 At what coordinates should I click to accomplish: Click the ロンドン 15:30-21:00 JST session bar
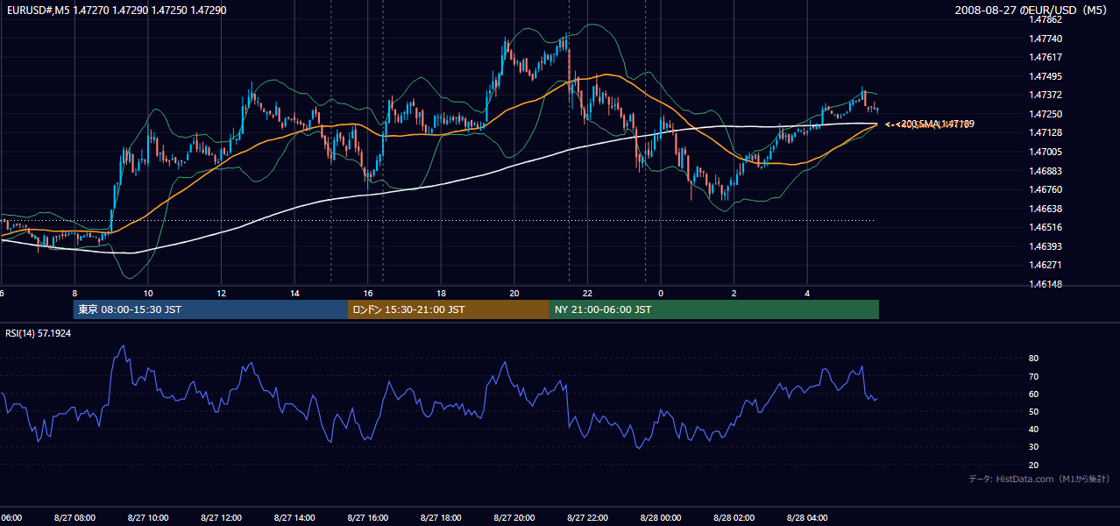pyautogui.click(x=449, y=309)
